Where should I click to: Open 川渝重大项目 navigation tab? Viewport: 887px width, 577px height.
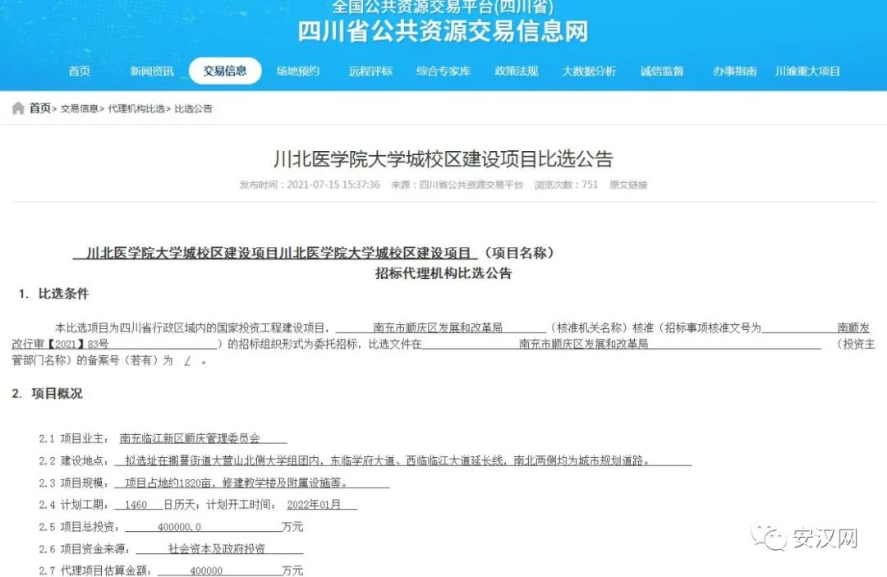(807, 71)
